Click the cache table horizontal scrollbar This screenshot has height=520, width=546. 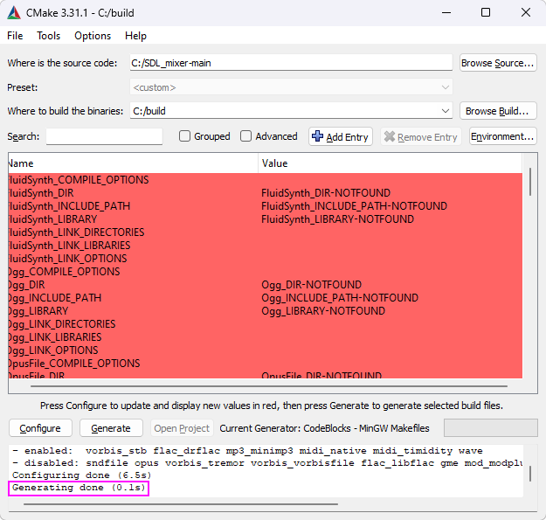(269, 386)
